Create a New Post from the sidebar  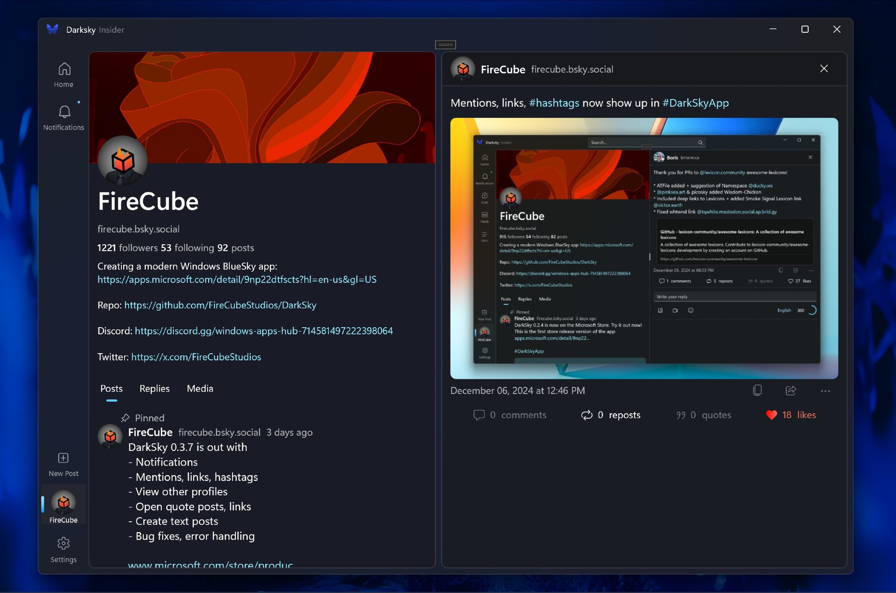64,465
